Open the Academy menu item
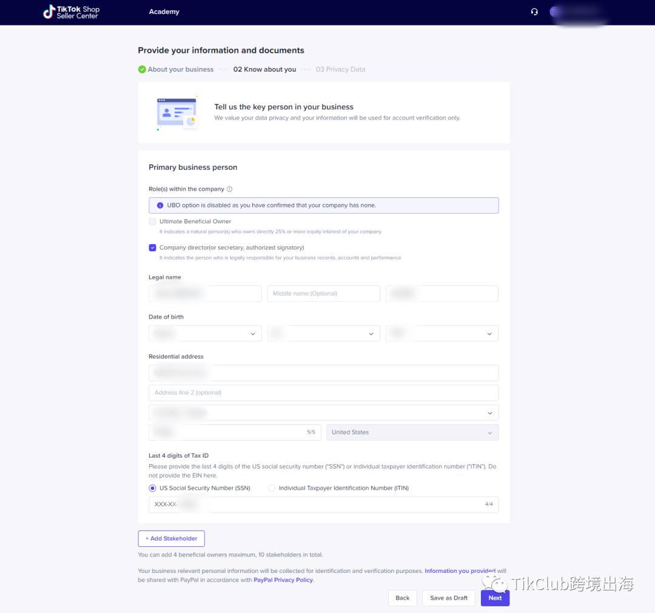This screenshot has height=613, width=655. 164,12
